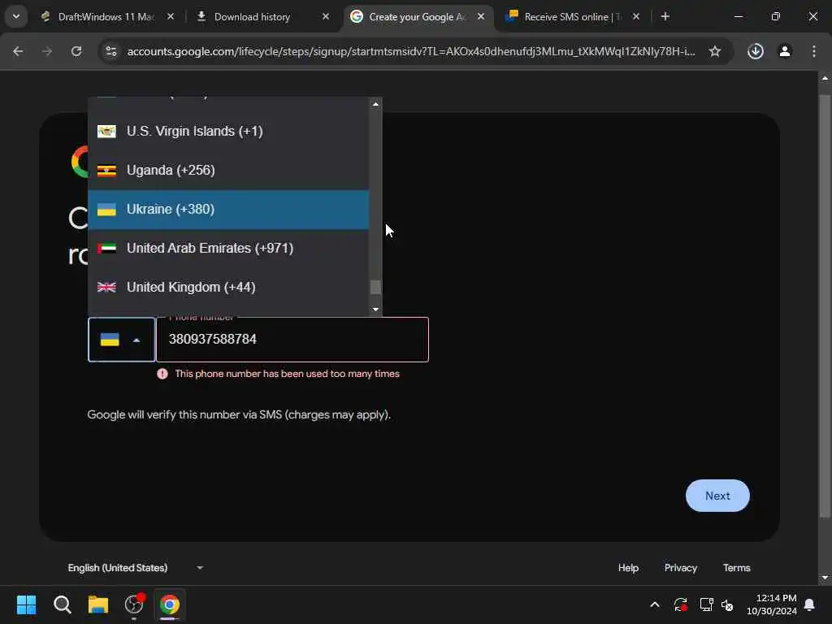Select United Arab Emirates (+971)
Image resolution: width=832 pixels, height=624 pixels.
pos(228,249)
